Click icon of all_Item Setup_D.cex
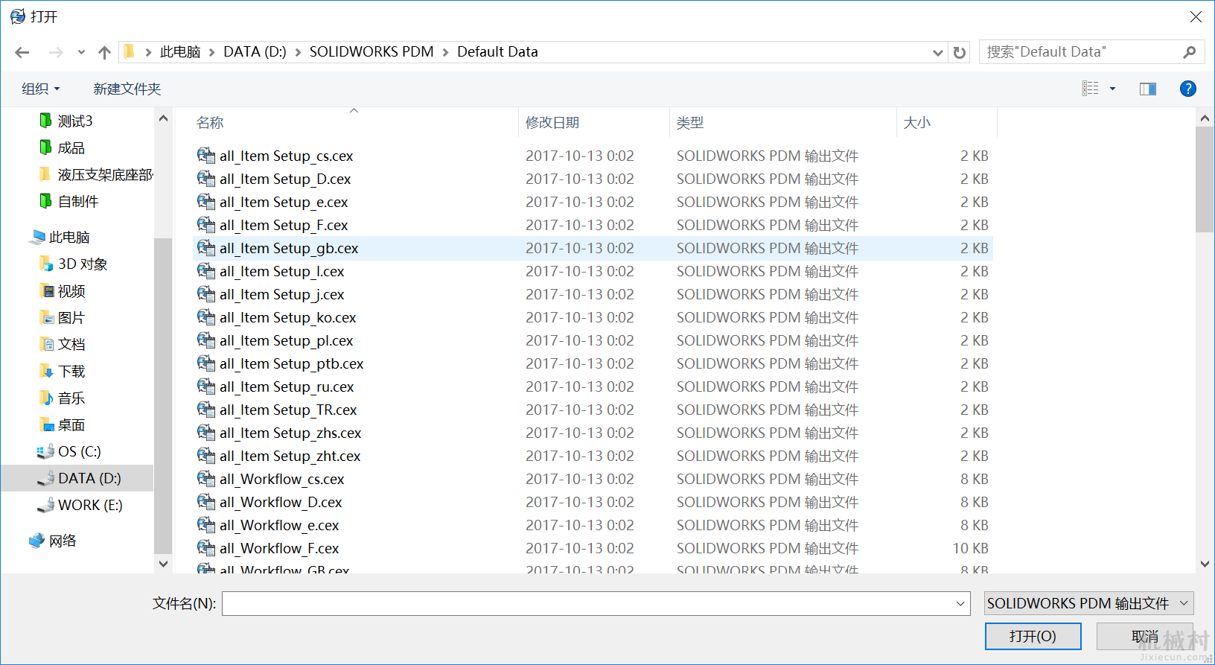 pyautogui.click(x=205, y=179)
